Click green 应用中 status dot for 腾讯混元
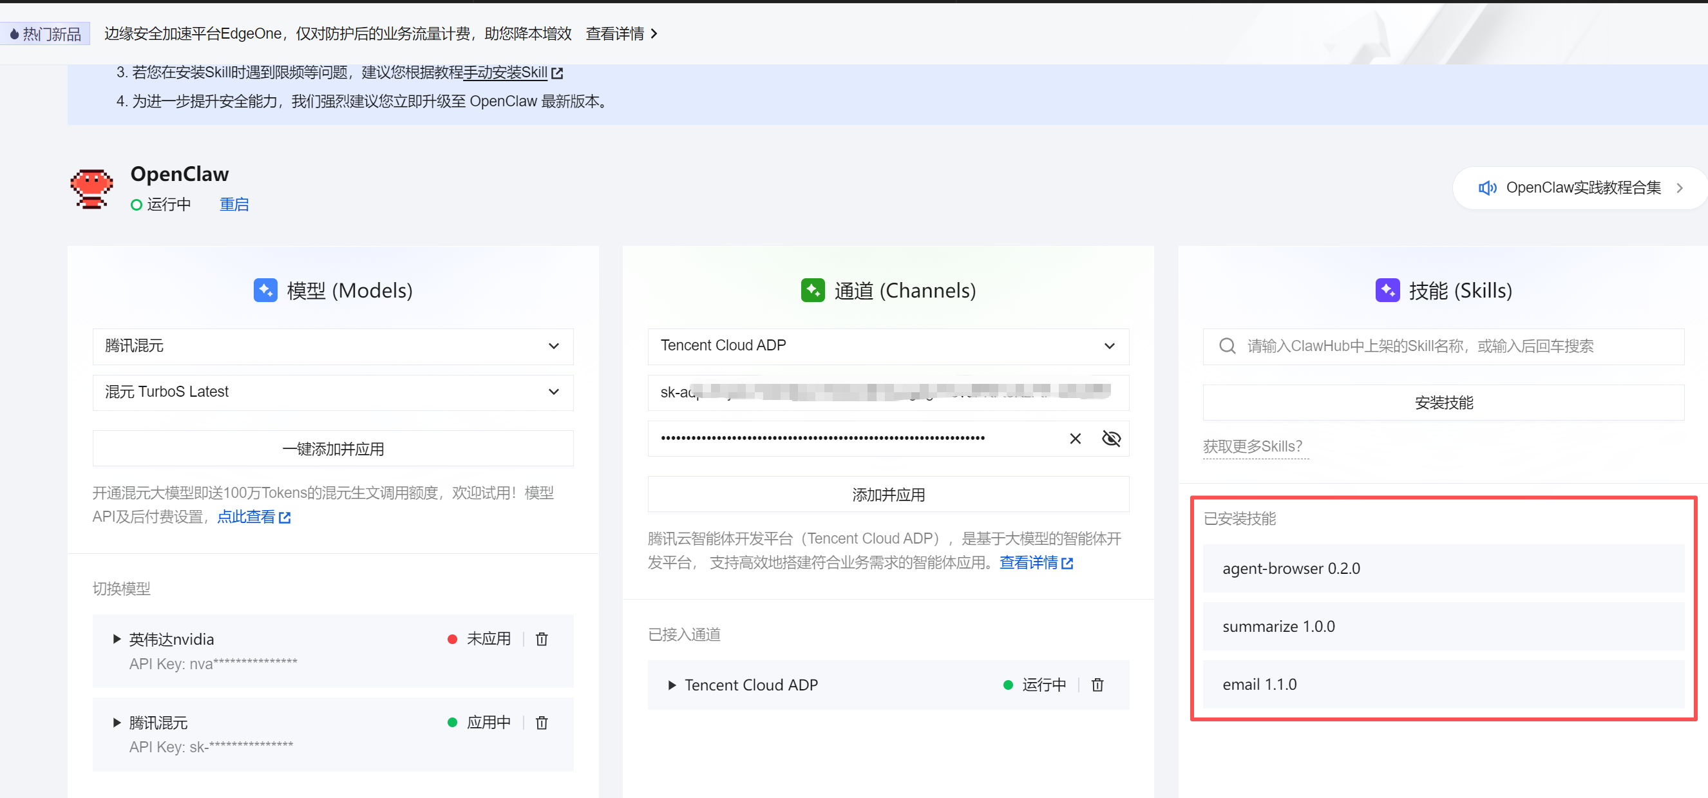This screenshot has width=1708, height=798. [452, 723]
